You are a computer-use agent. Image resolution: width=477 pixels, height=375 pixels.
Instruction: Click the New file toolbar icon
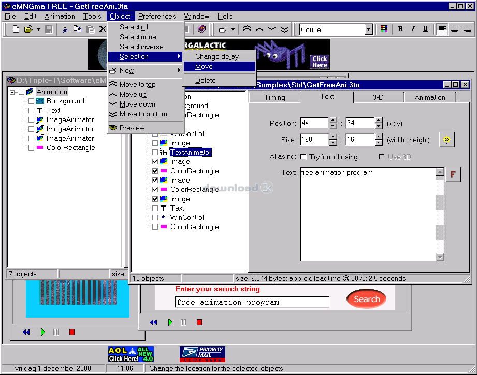pos(16,29)
